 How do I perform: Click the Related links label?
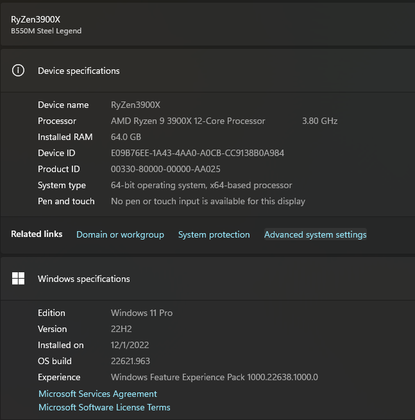[x=37, y=234]
